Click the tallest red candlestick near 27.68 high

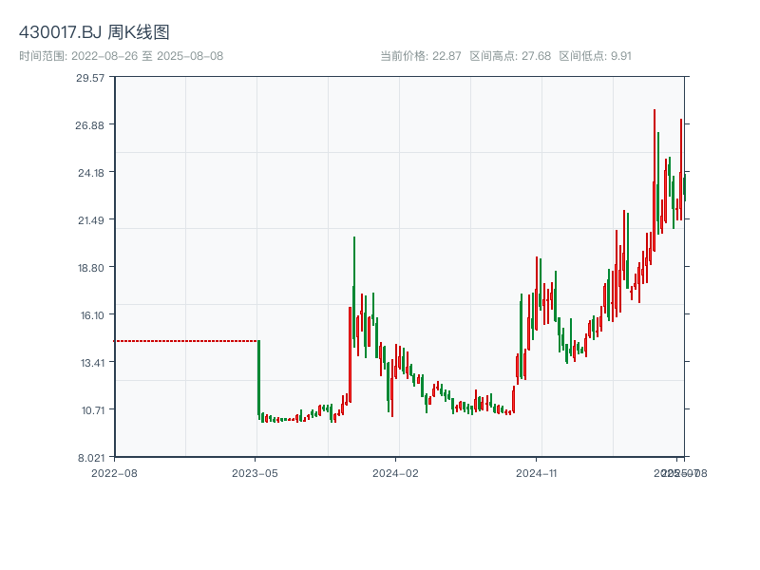(655, 180)
